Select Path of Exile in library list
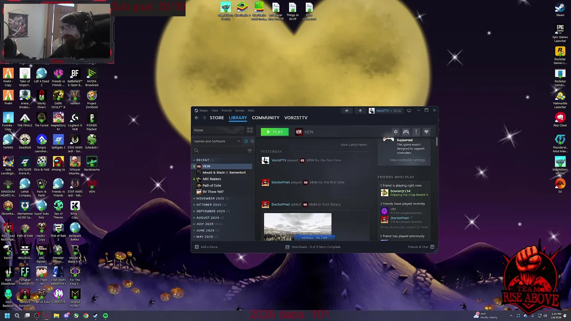The height and width of the screenshot is (321, 571). (212, 185)
